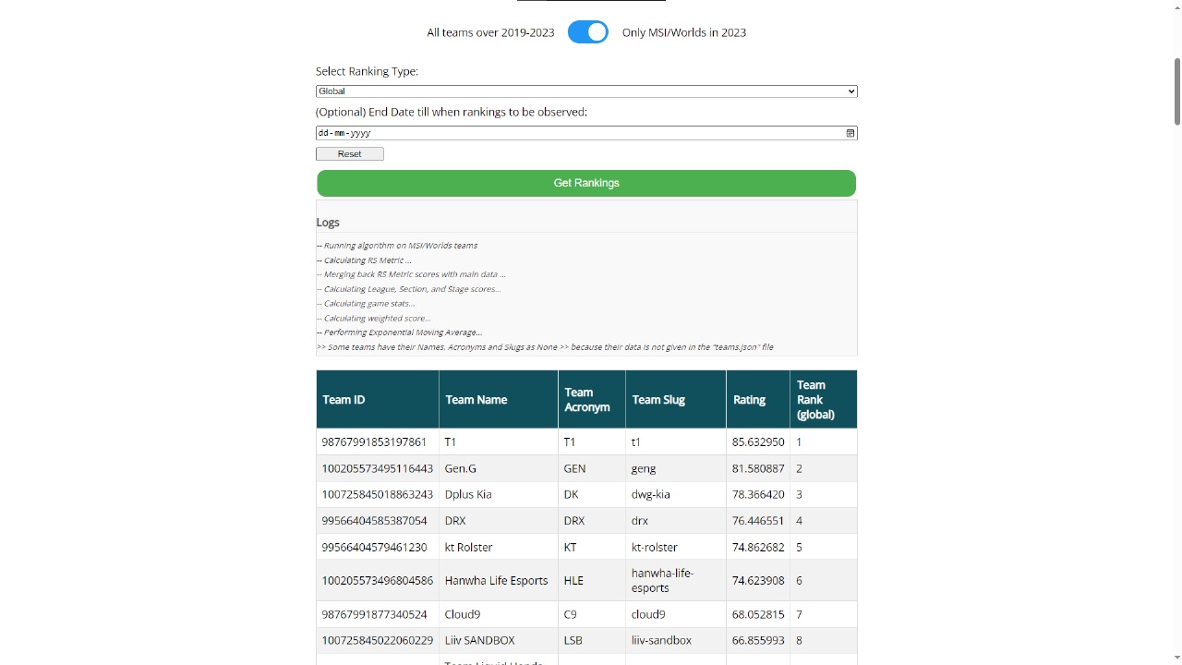1182x665 pixels.
Task: Click Team ID 99566404585387054
Action: 374,521
